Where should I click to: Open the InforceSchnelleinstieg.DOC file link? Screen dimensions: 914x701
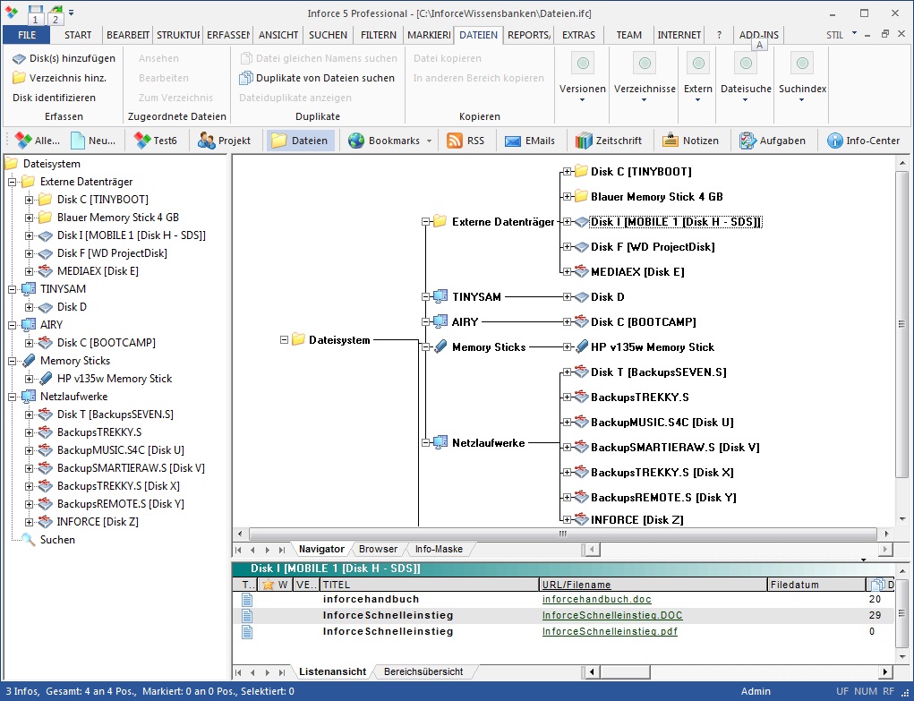612,615
